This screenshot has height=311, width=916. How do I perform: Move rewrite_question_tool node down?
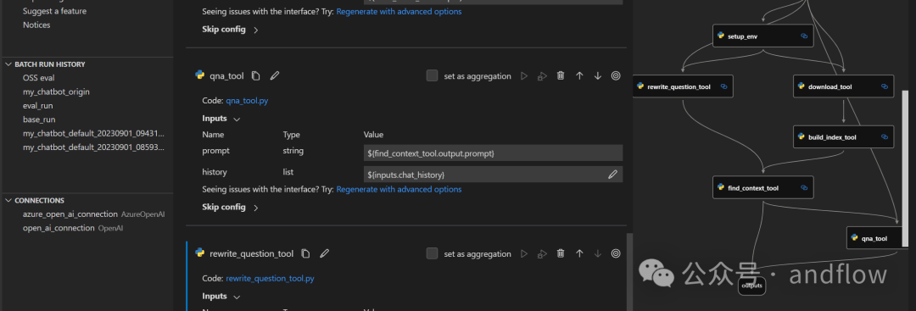coord(598,254)
